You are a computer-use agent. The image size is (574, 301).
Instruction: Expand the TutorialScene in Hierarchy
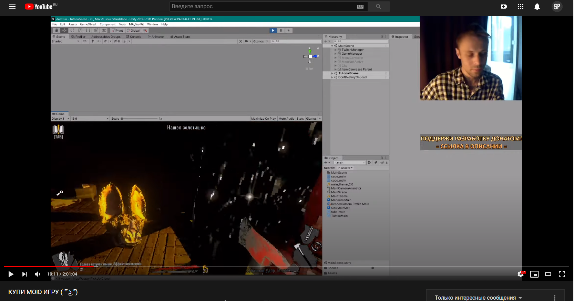tap(332, 73)
